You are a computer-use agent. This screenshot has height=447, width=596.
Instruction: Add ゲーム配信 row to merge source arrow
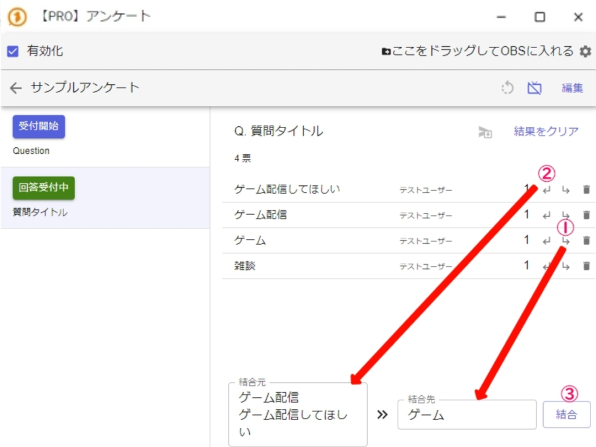click(x=546, y=215)
